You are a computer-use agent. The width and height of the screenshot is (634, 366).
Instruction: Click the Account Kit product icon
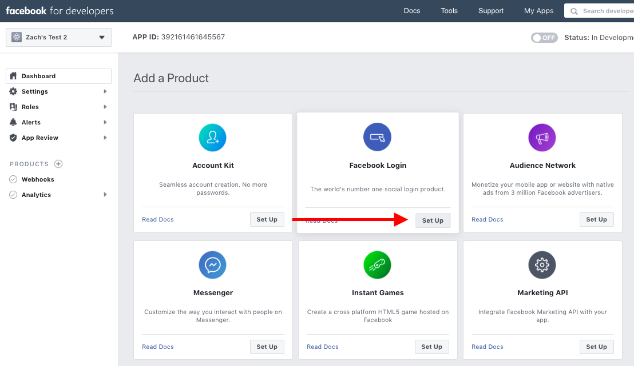tap(213, 138)
